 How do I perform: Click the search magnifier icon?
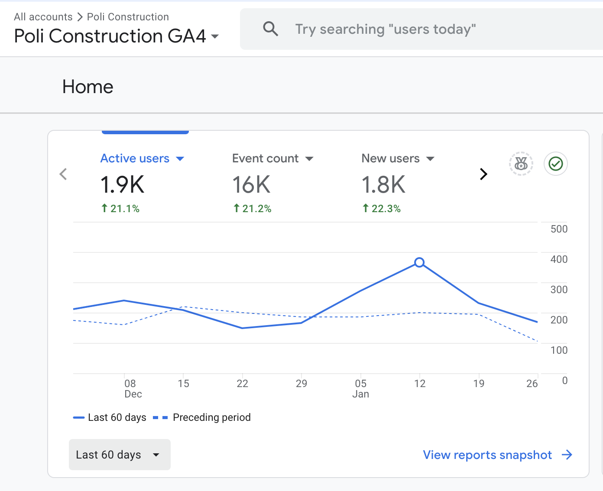click(271, 29)
